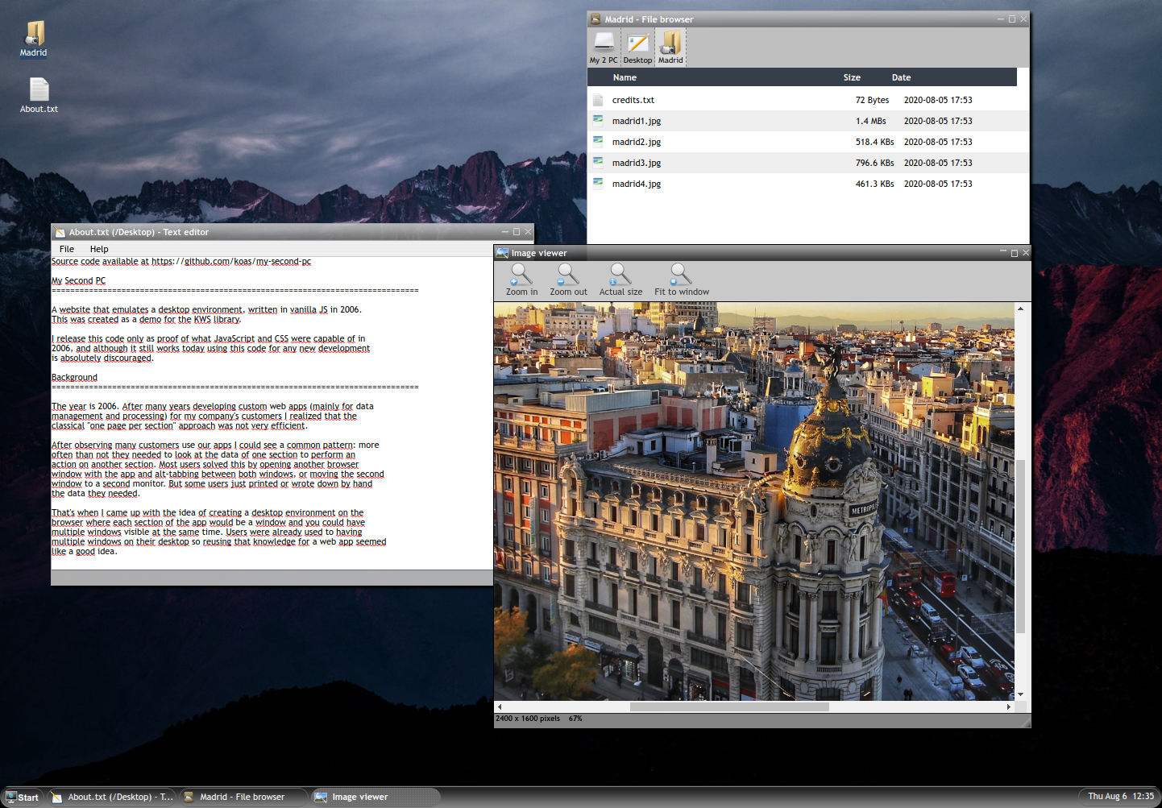This screenshot has width=1162, height=808.
Task: Sort files by the Date column
Action: (x=901, y=77)
